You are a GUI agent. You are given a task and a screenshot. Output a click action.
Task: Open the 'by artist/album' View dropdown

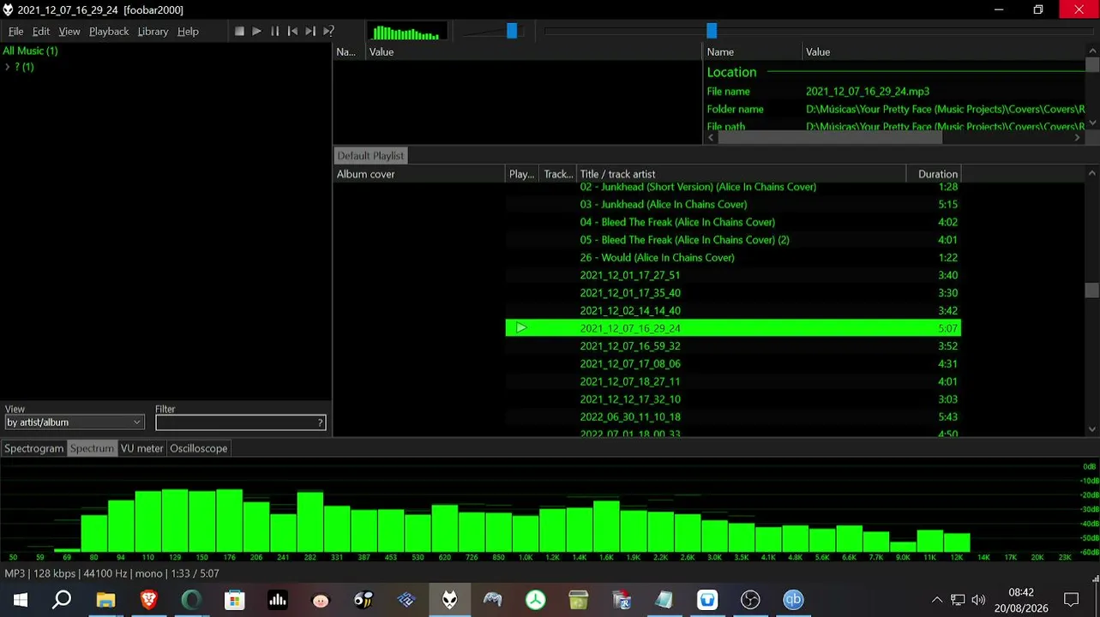[74, 422]
